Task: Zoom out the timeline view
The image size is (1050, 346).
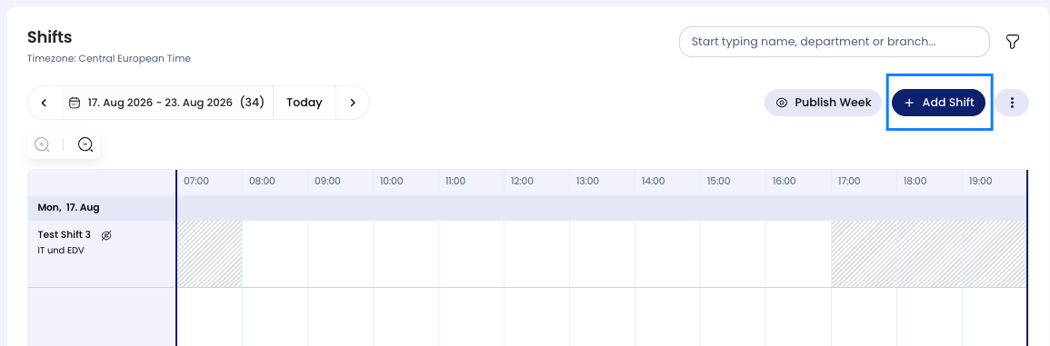Action: (x=85, y=143)
